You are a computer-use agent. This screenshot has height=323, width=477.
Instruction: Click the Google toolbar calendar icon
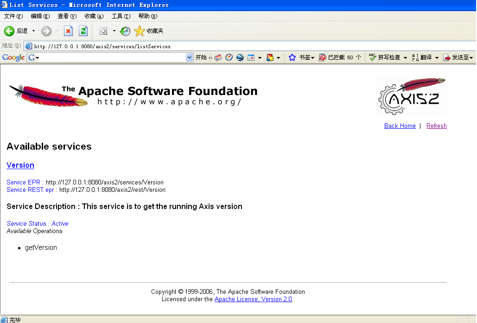click(x=251, y=57)
